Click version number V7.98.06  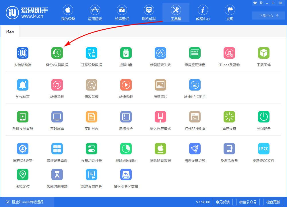[x=203, y=202]
